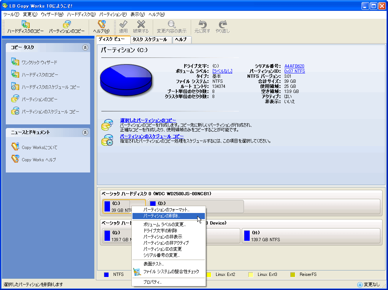Click the yellow Linux Ext2 legend swatch

[209, 275]
